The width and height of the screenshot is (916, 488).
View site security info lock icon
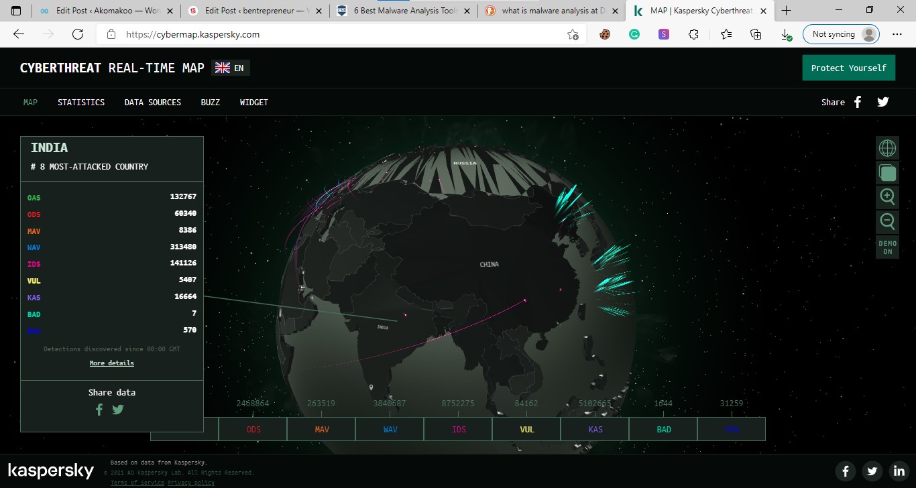(x=111, y=34)
